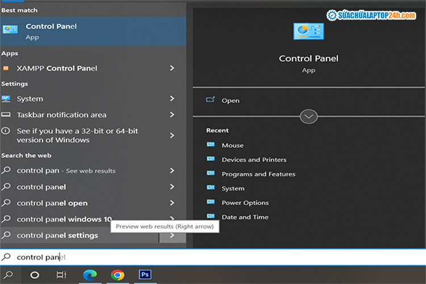Click the search box containing 'control pan'
Image resolution: width=426 pixels, height=284 pixels.
(x=213, y=257)
